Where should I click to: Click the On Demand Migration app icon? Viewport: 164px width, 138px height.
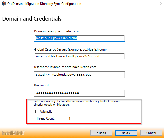(x=4, y=3)
